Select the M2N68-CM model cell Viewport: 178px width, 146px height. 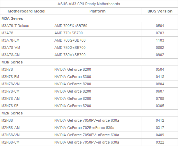click(x=27, y=142)
